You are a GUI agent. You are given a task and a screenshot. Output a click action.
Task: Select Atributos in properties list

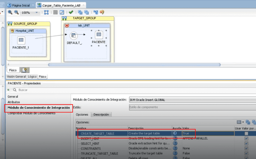click(x=14, y=102)
